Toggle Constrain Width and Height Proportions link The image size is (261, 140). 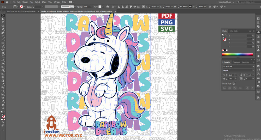(x=190, y=7)
